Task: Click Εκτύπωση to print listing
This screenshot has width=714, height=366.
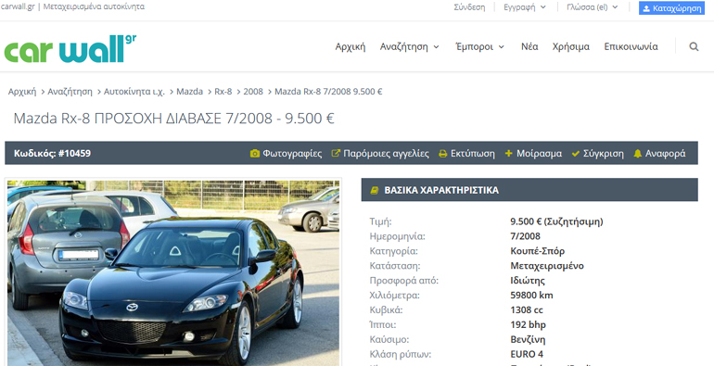Action: 466,154
